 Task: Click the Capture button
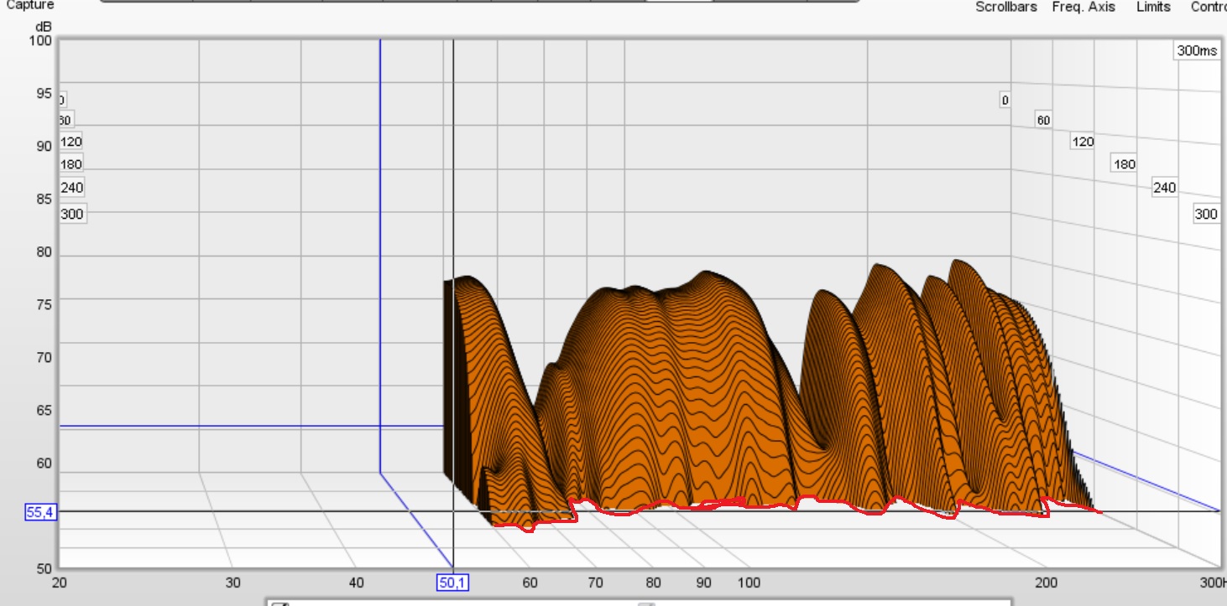pos(30,5)
